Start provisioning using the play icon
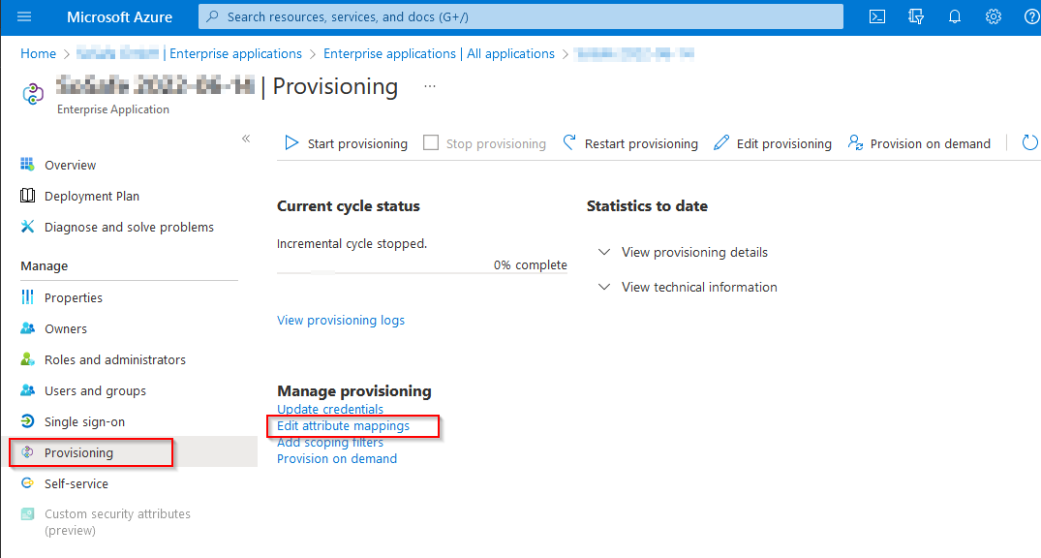Screen dimensions: 1041x558 click(291, 142)
